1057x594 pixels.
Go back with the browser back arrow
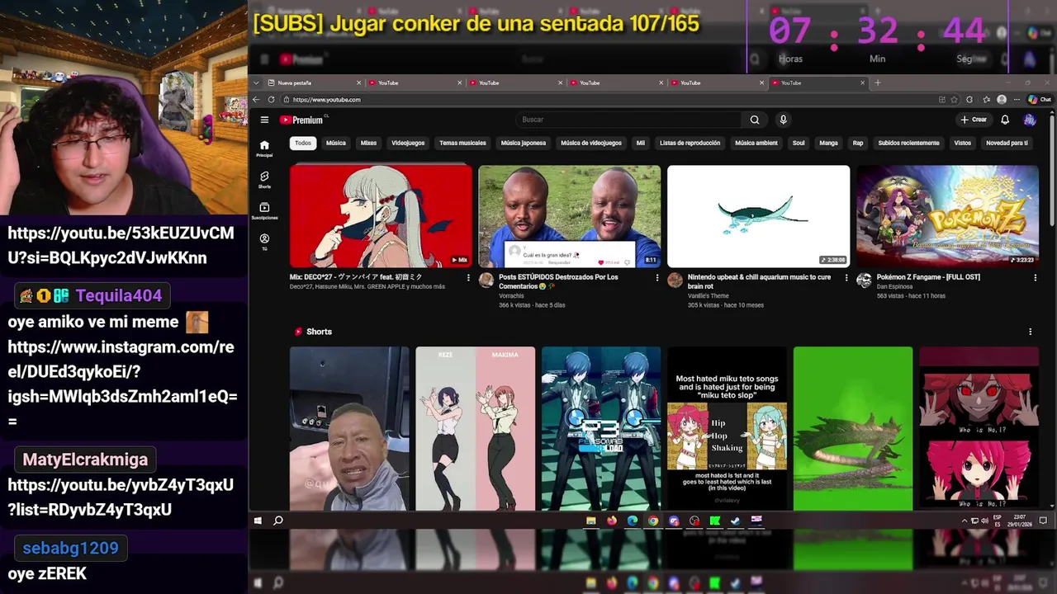tap(256, 99)
